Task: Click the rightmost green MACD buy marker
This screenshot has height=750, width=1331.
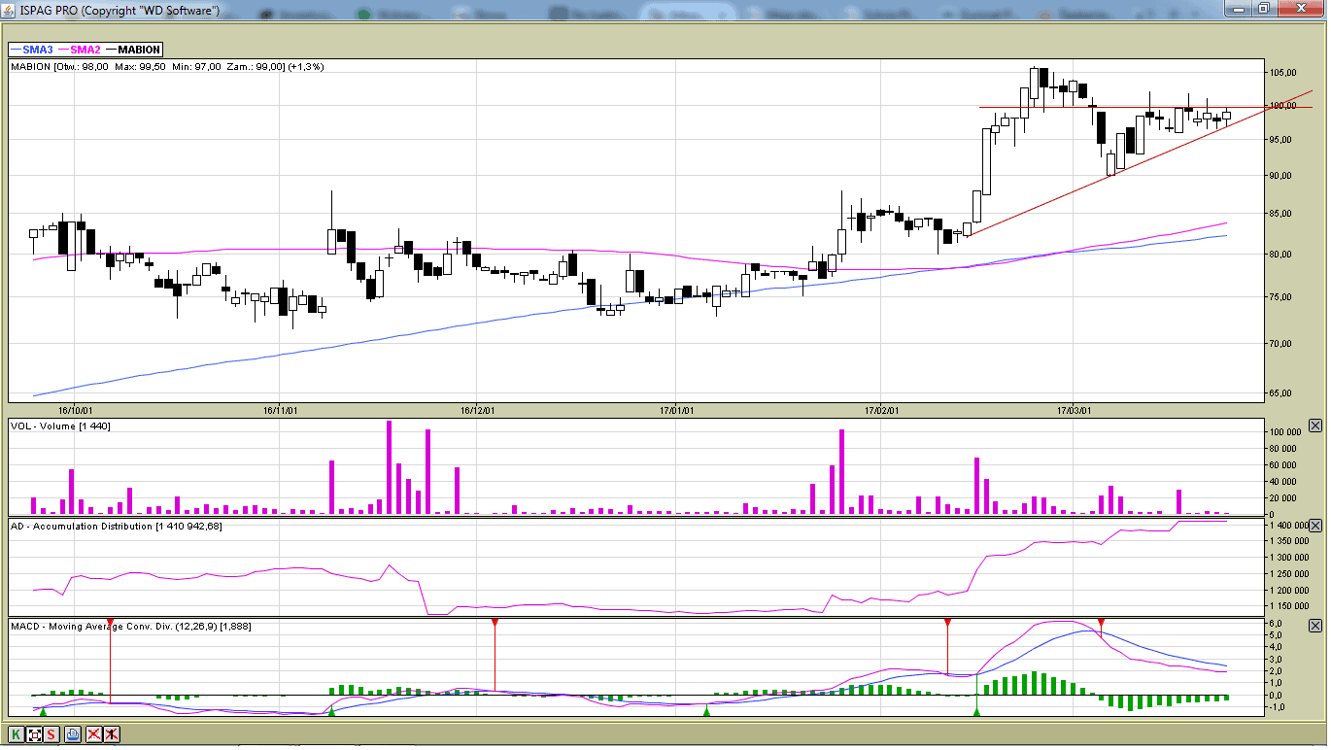Action: click(977, 712)
